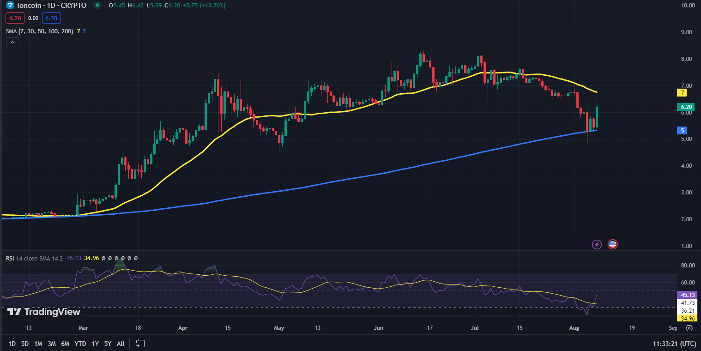701x351 pixels.
Task: Click the blue 5 SMA price label
Action: pyautogui.click(x=683, y=131)
